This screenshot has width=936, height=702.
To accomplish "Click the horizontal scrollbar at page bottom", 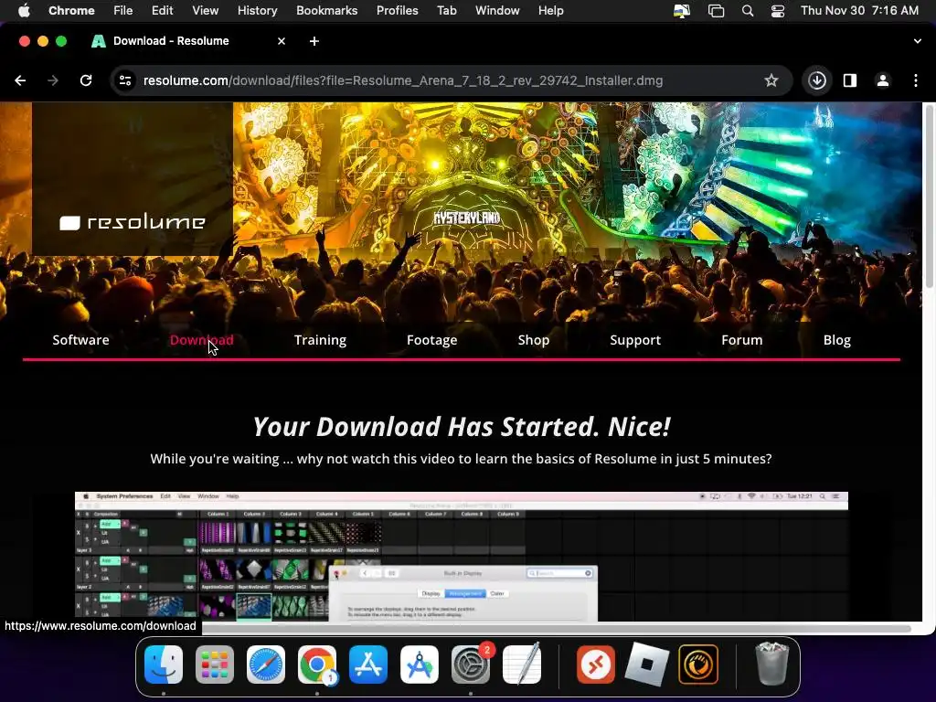I will (x=555, y=629).
